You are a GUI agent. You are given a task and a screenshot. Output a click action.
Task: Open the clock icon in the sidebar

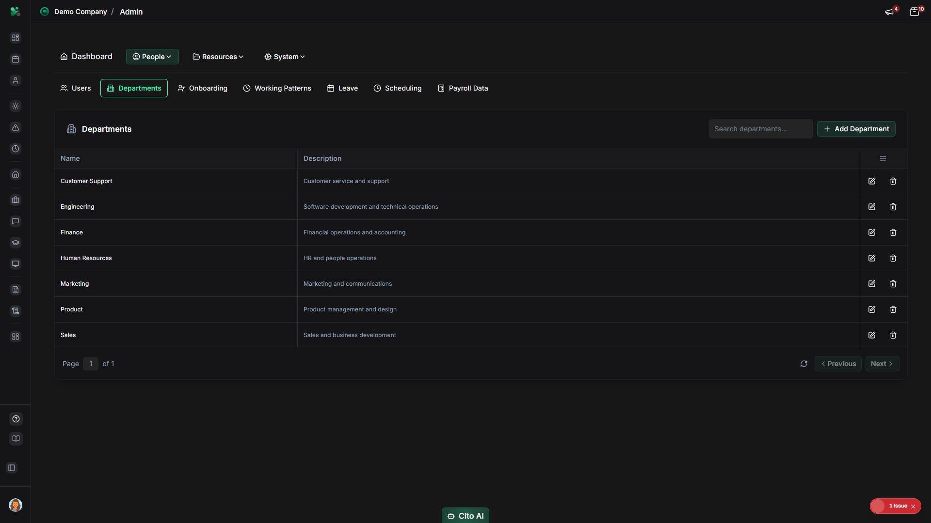coord(16,149)
